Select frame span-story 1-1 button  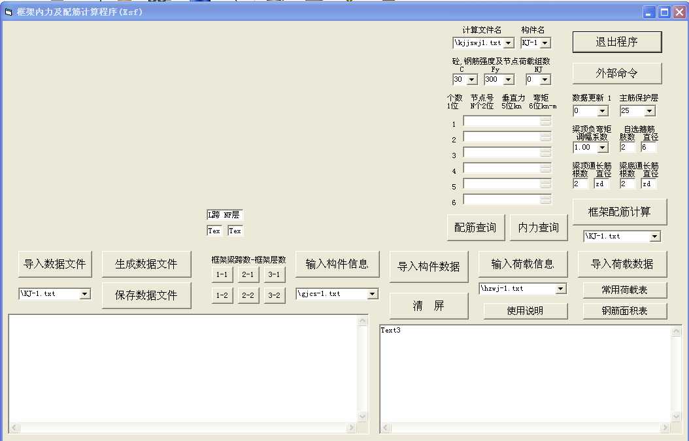222,274
